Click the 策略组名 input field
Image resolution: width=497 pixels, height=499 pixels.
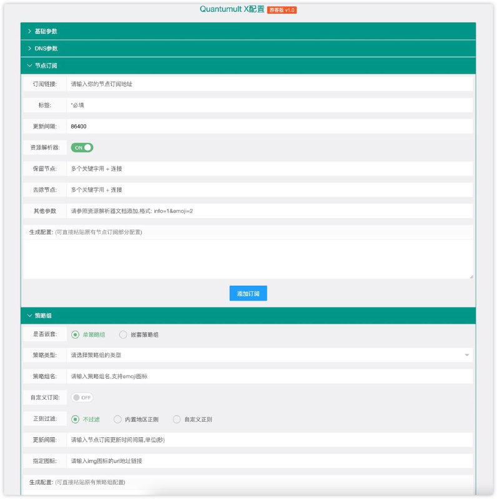click(270, 376)
